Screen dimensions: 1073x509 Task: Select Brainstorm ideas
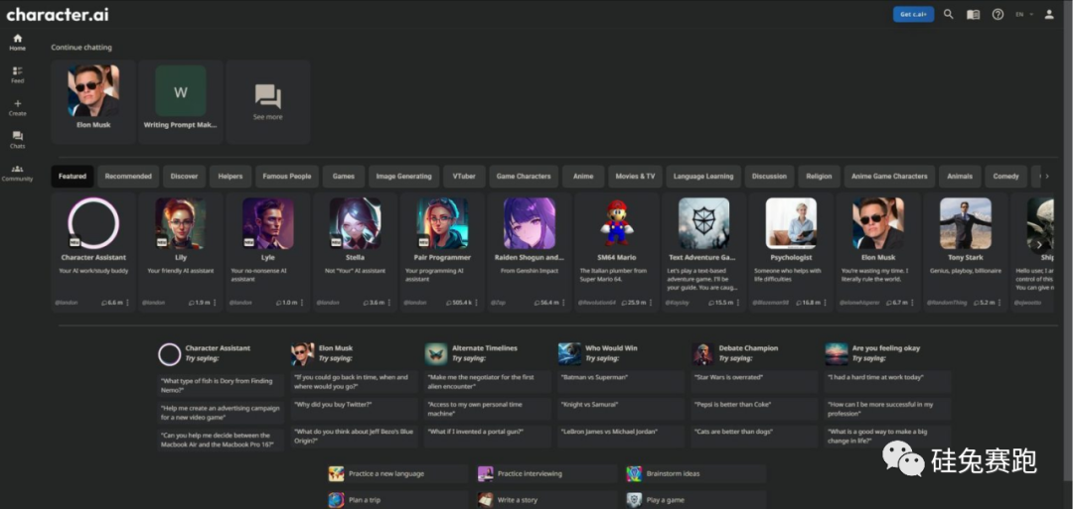click(x=695, y=473)
